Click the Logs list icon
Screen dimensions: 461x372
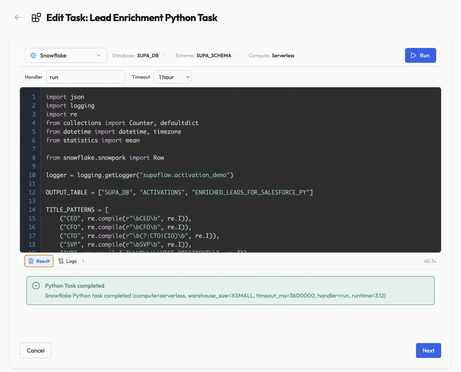tap(61, 261)
